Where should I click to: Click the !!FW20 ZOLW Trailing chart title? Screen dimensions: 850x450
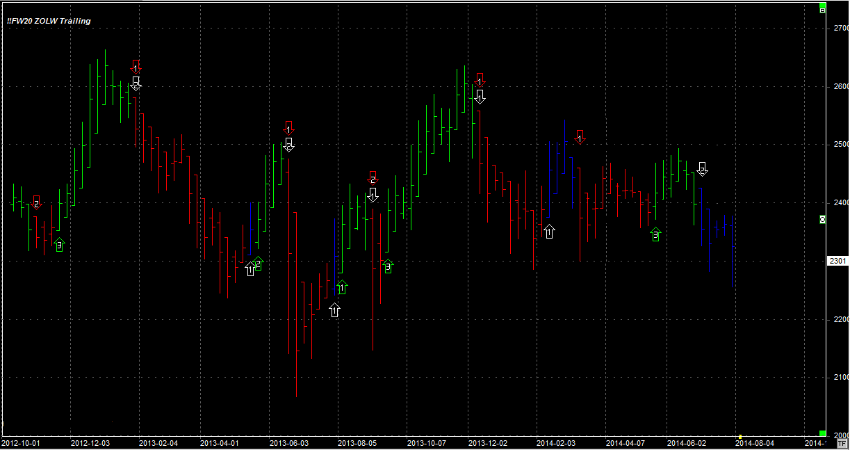[x=49, y=21]
